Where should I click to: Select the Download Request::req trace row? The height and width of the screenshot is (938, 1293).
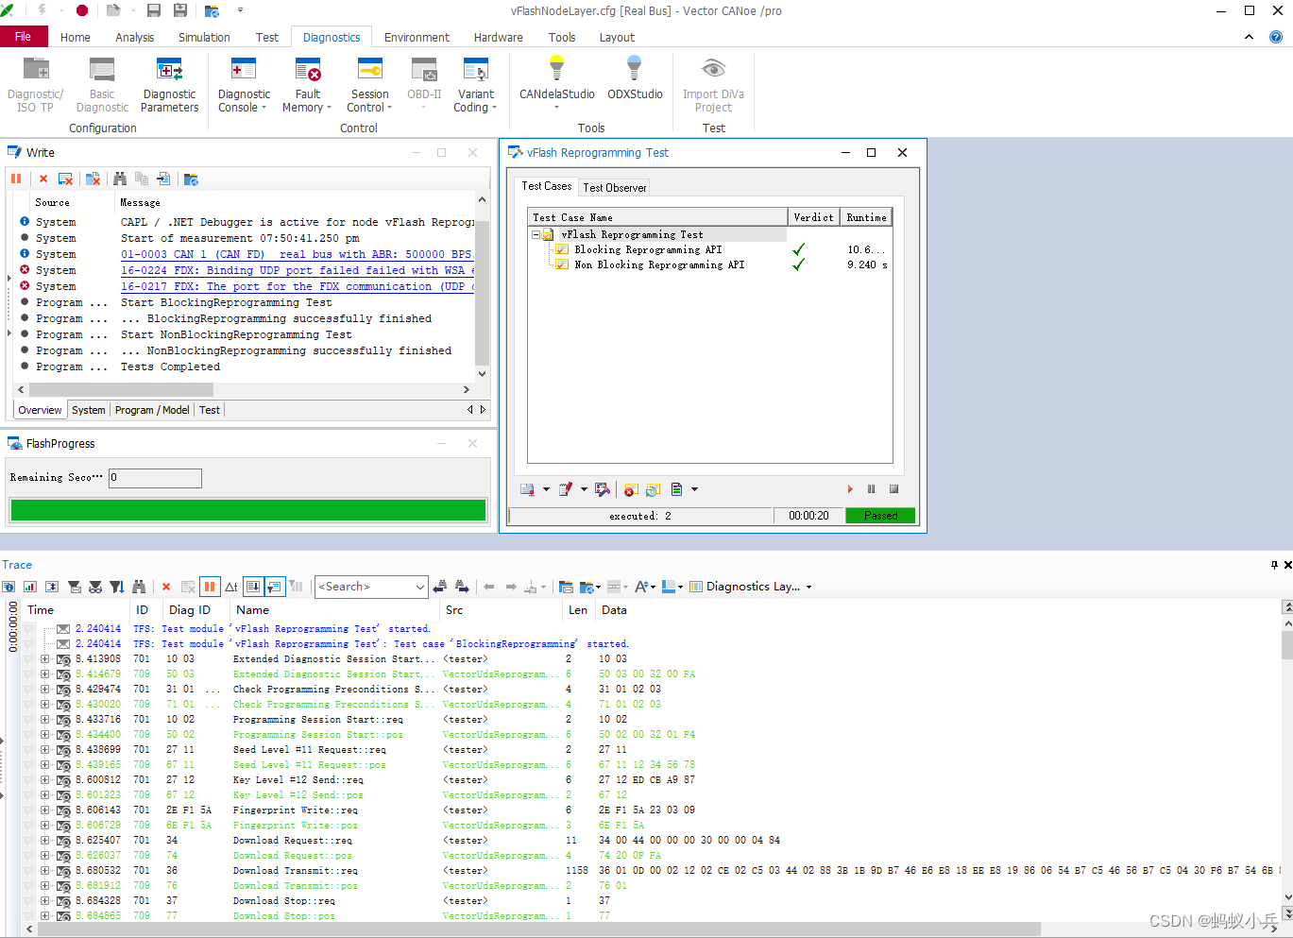[652, 841]
